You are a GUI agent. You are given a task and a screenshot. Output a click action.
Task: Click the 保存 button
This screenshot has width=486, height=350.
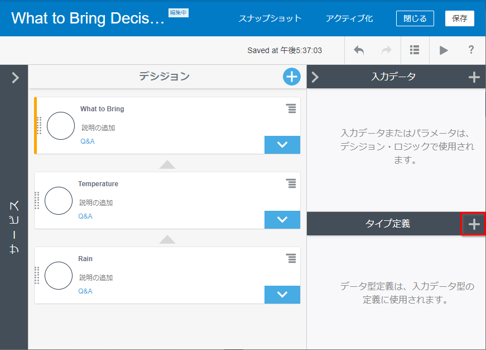(459, 18)
